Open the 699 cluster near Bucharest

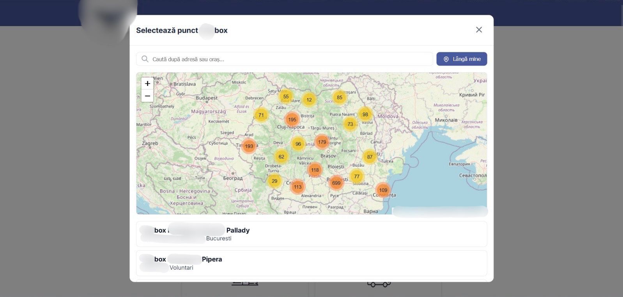(336, 183)
